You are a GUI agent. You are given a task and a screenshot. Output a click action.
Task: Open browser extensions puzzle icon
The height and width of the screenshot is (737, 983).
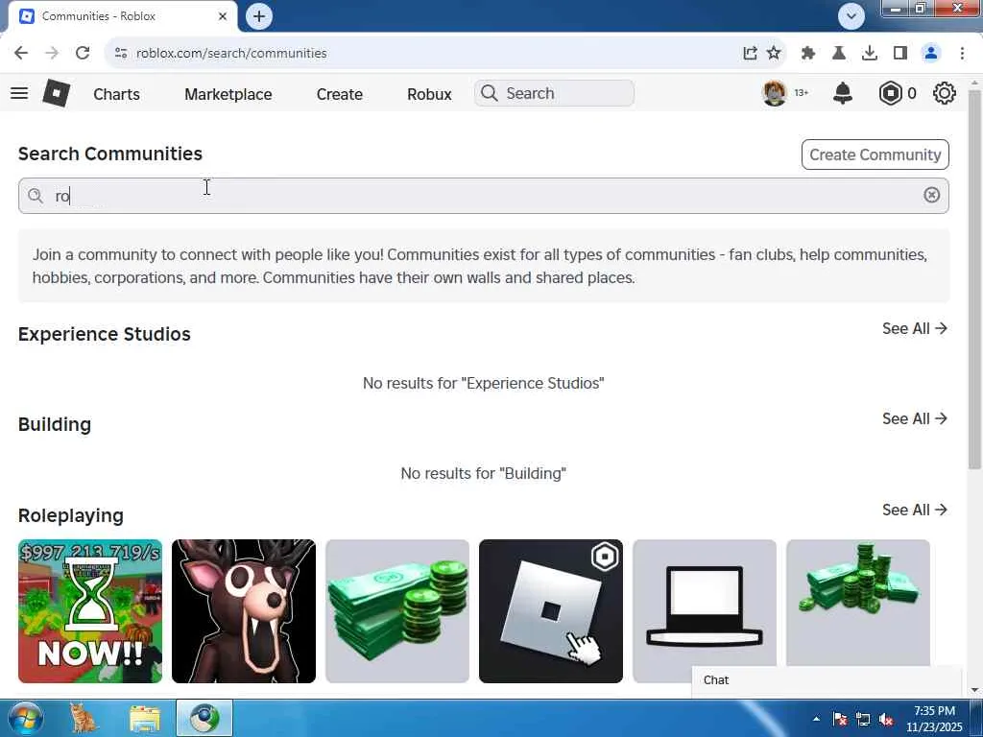click(808, 54)
